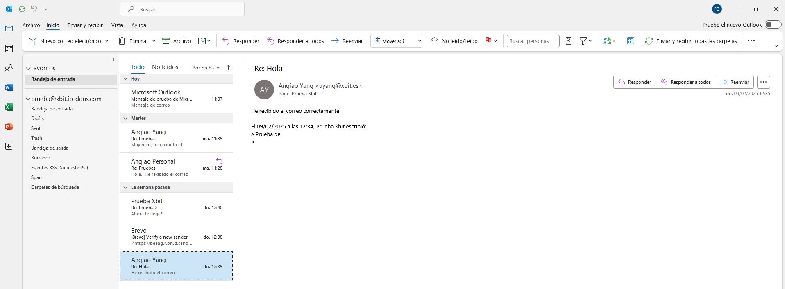The width and height of the screenshot is (785, 289).
Task: Open the Calendar view in sidebar
Action: 9,48
